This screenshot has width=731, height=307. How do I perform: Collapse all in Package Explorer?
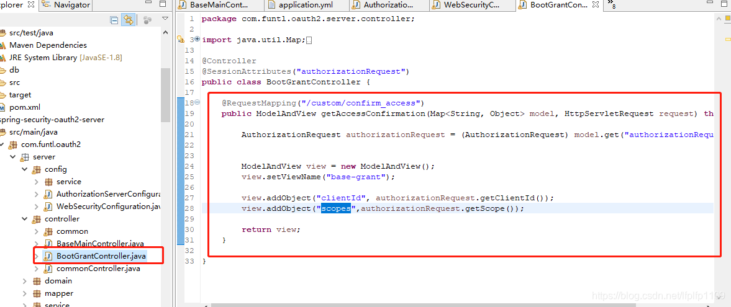pos(114,20)
